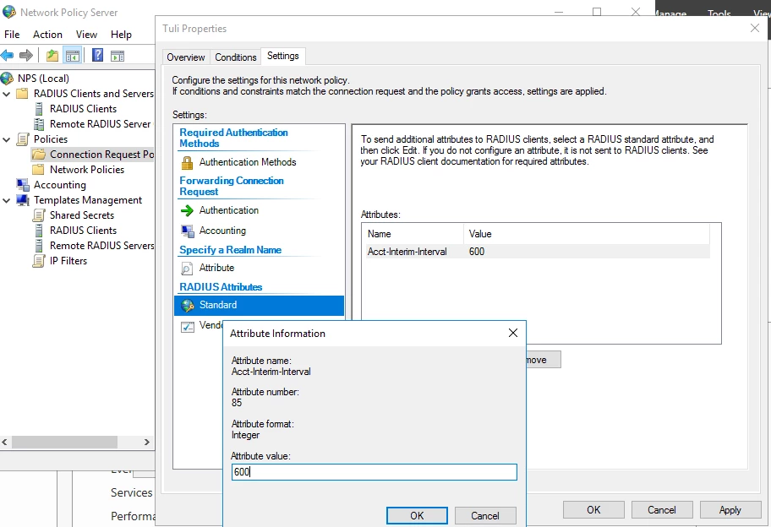Click the Attribute value input field

coord(375,472)
